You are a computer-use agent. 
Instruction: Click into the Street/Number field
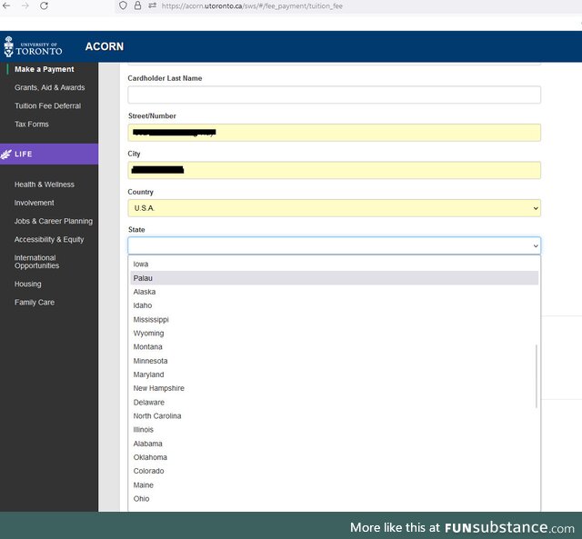point(334,133)
